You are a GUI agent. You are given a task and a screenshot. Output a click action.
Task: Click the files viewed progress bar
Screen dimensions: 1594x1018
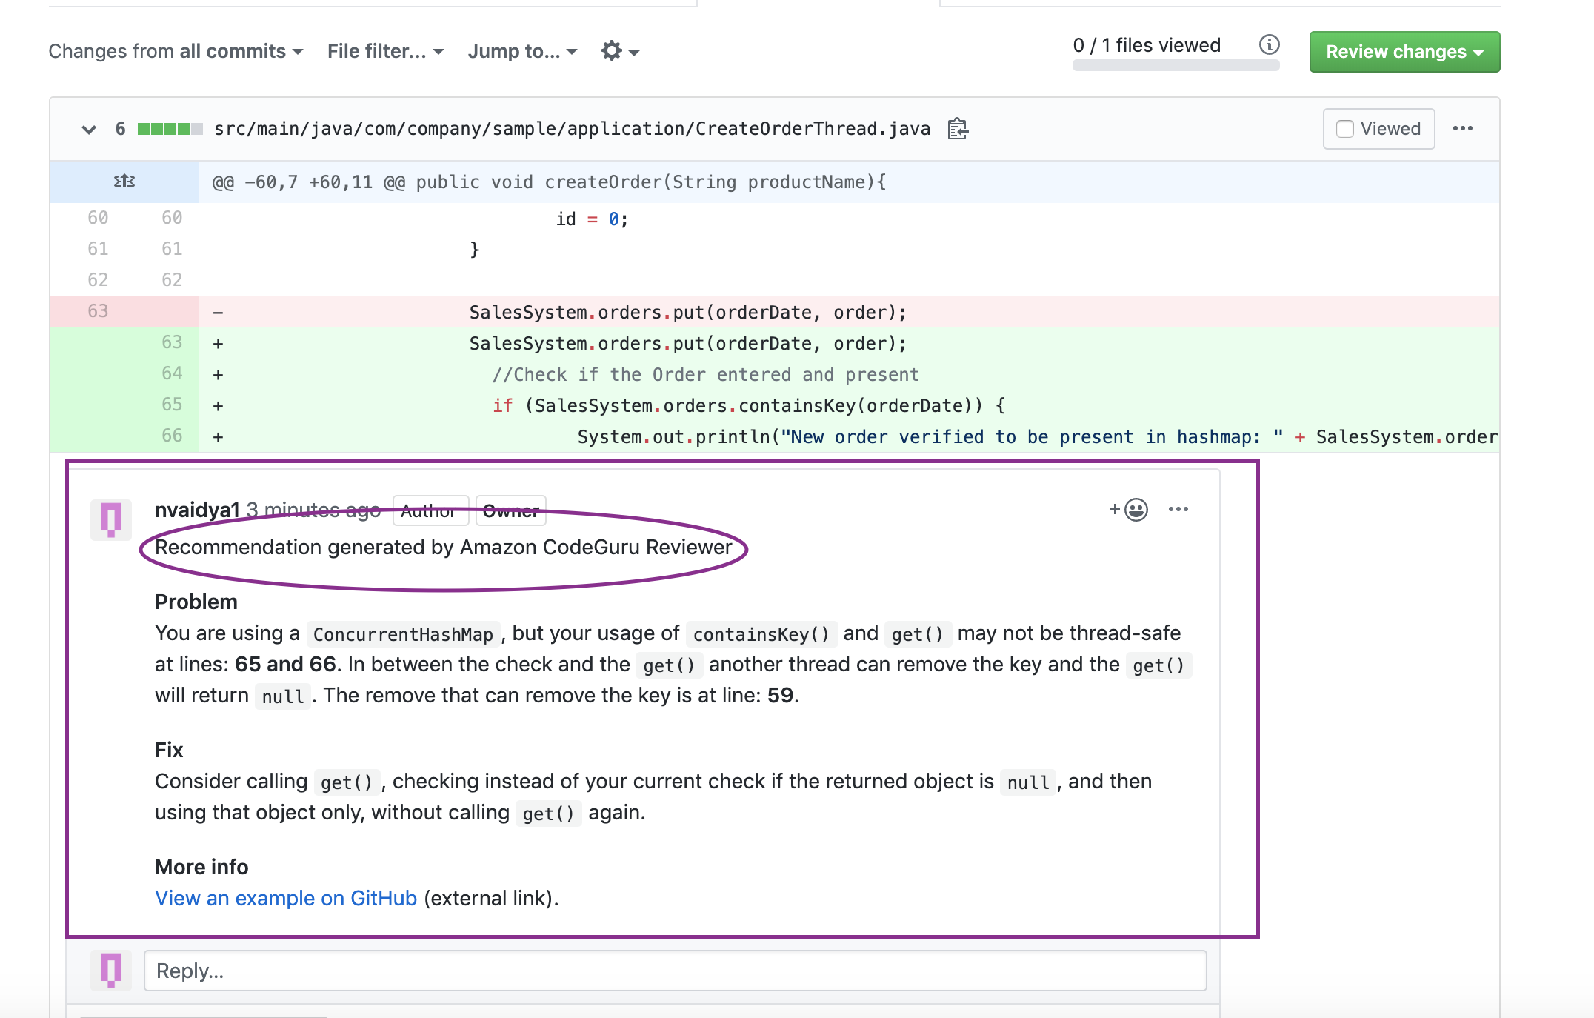click(x=1176, y=66)
